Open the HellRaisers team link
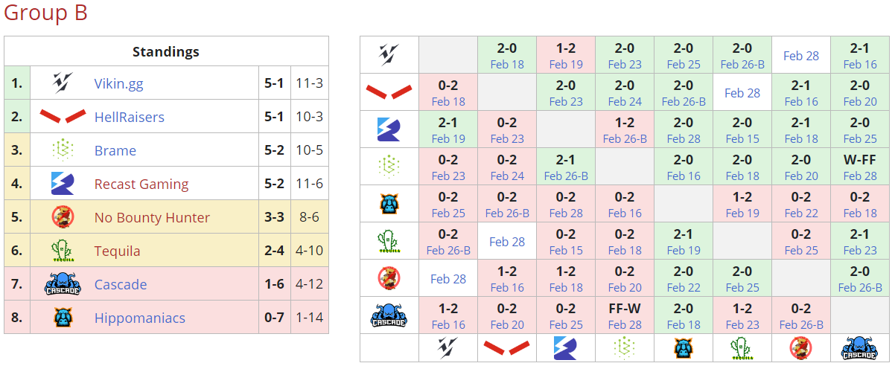Viewport: 895px width, 366px height. [x=129, y=117]
